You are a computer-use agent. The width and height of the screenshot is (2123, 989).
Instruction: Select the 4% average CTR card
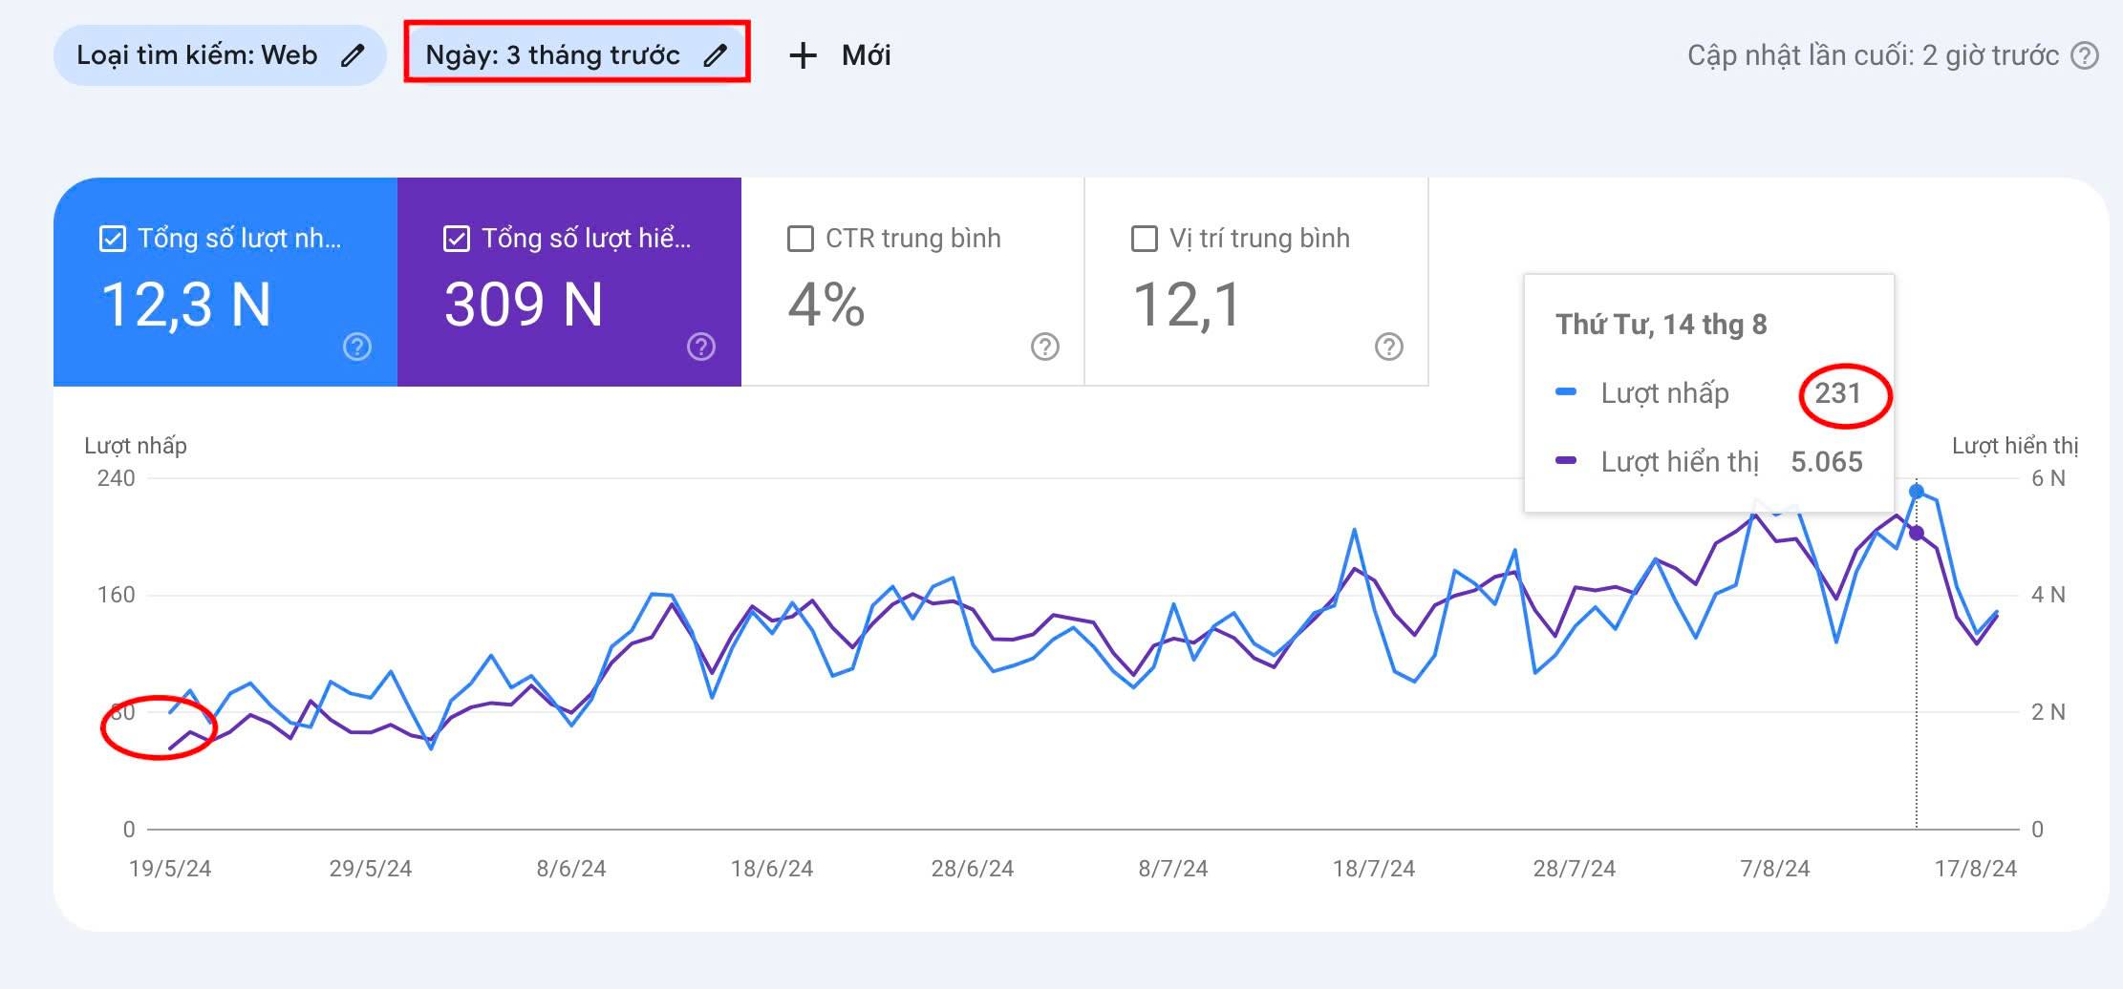click(x=913, y=282)
